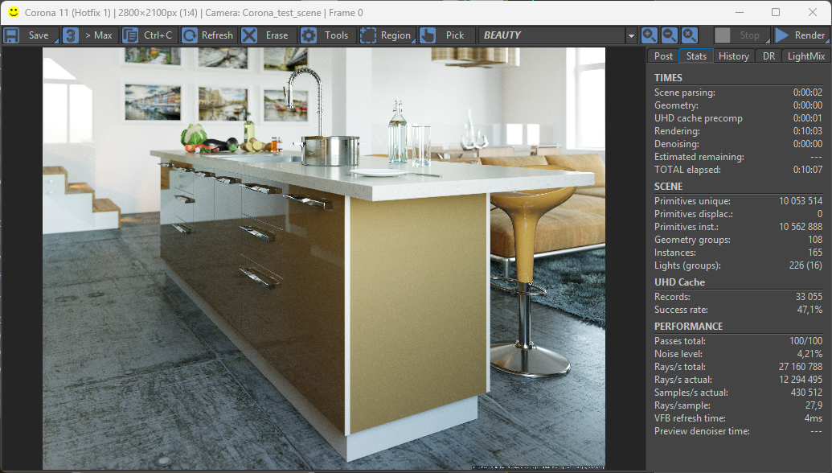Enable the Region render tool
The width and height of the screenshot is (832, 473).
click(x=387, y=35)
